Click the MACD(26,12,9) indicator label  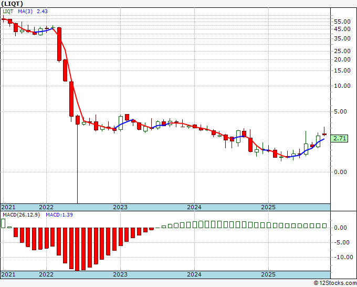tap(21, 215)
